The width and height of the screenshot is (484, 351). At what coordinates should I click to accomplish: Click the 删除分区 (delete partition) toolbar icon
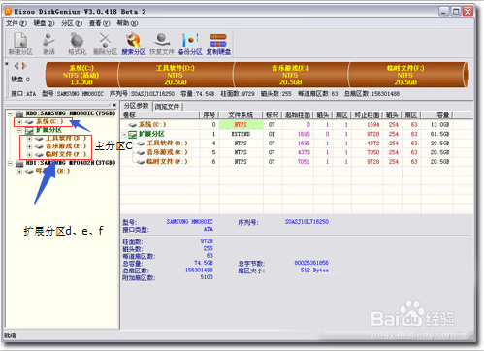tap(105, 44)
